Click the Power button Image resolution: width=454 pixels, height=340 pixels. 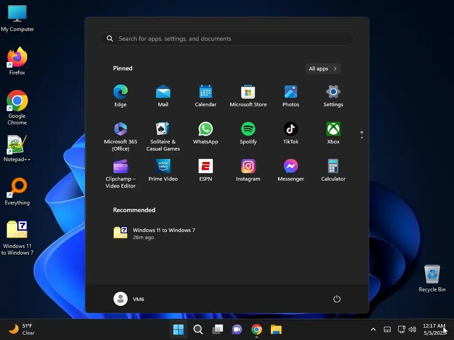337,299
